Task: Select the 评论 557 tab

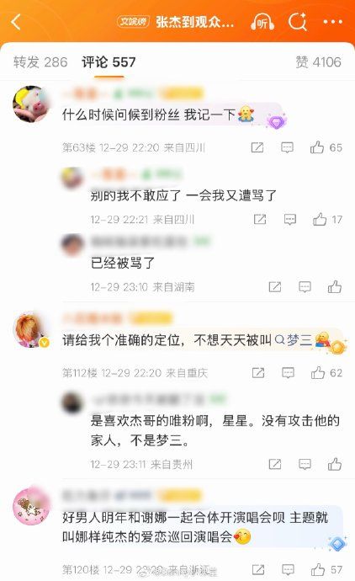Action: [109, 61]
